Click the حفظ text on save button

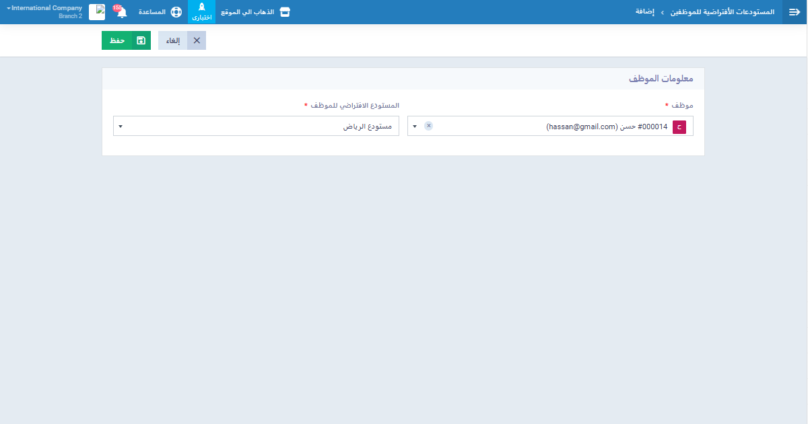(118, 40)
